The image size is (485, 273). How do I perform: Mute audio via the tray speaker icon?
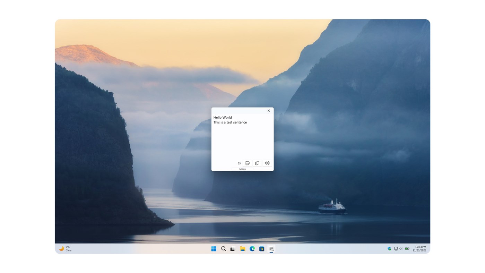(x=401, y=248)
